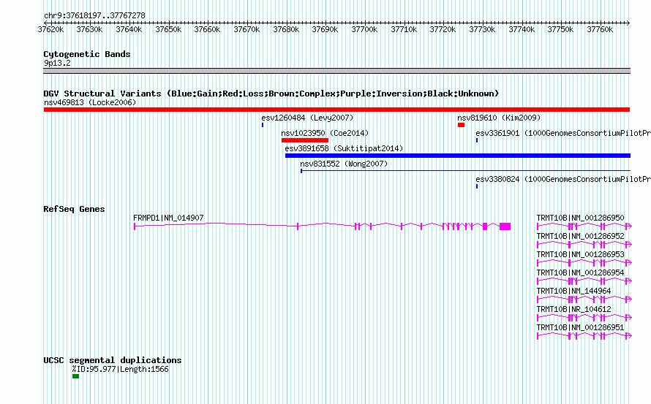Select the thick blue esv3891658 gain bar

click(x=457, y=156)
